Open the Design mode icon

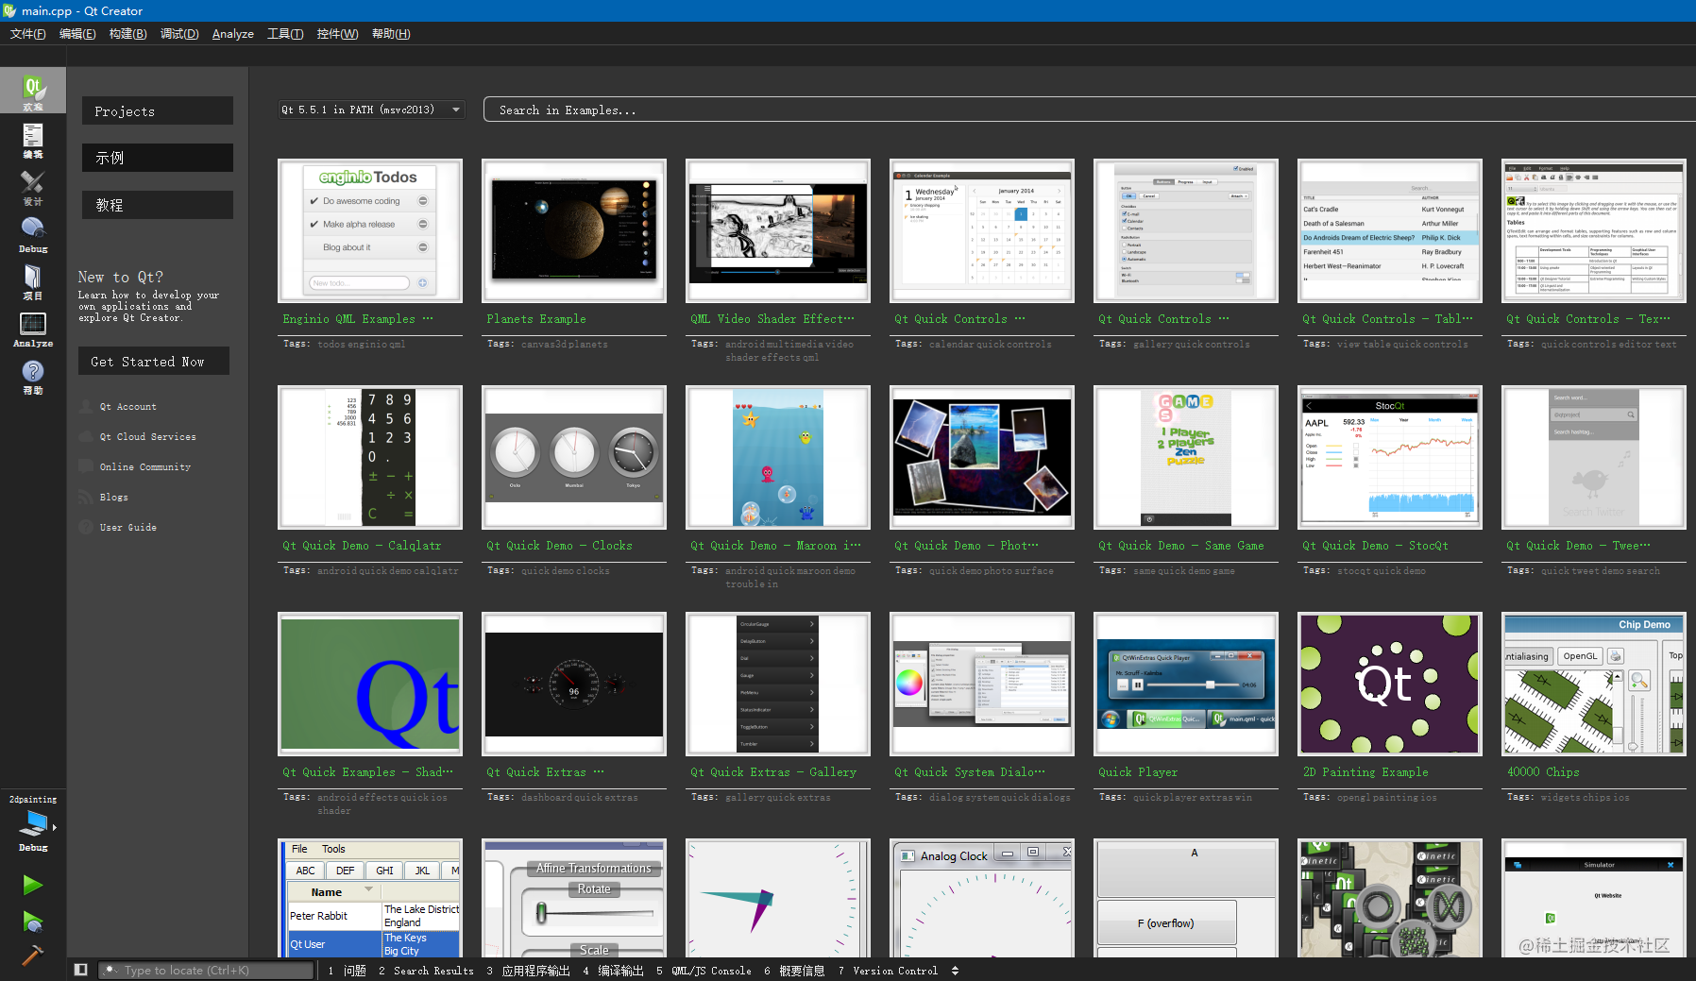(33, 186)
